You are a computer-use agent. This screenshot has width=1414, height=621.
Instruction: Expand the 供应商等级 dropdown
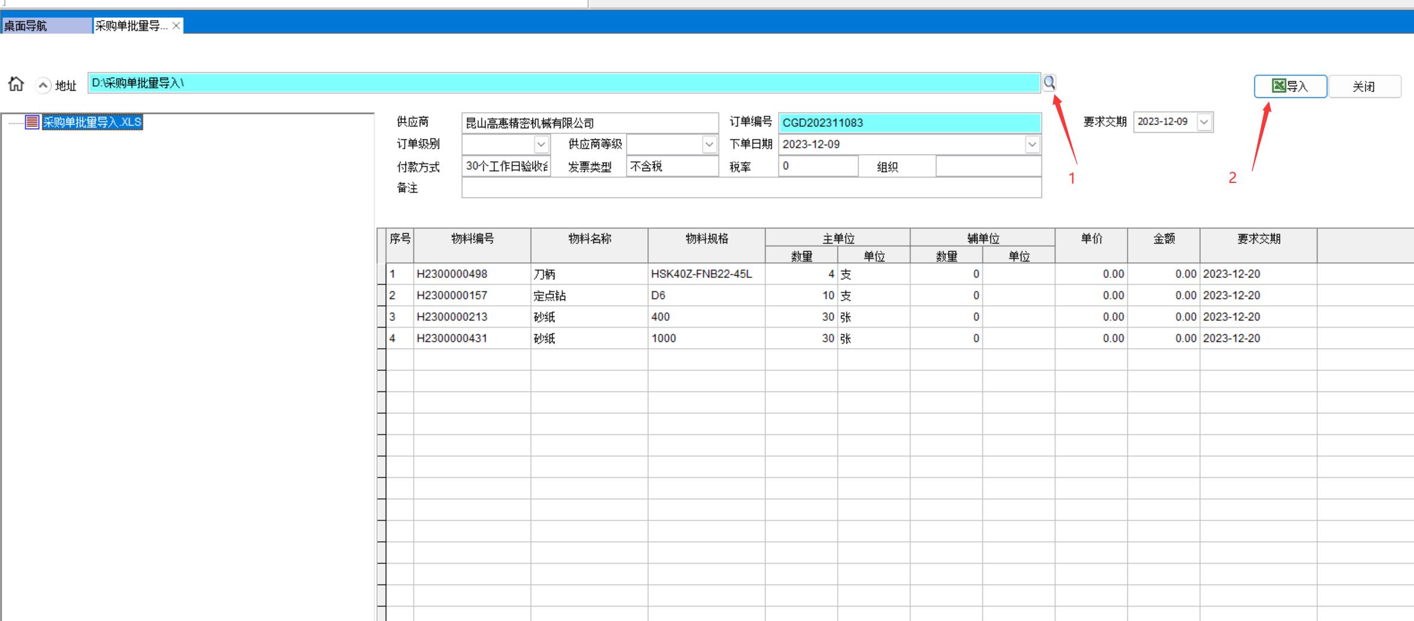coord(709,144)
